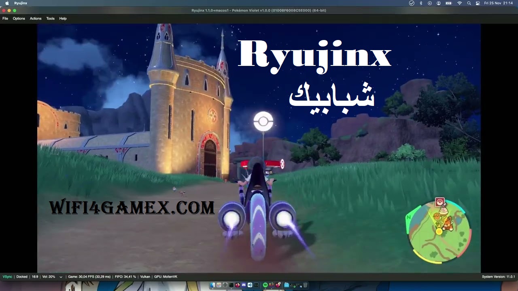
Task: Open Finder from the Dock
Action: pyautogui.click(x=212, y=285)
